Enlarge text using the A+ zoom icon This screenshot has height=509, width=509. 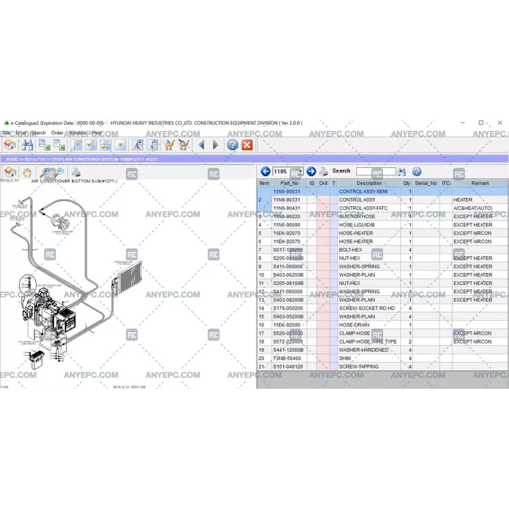point(136,146)
